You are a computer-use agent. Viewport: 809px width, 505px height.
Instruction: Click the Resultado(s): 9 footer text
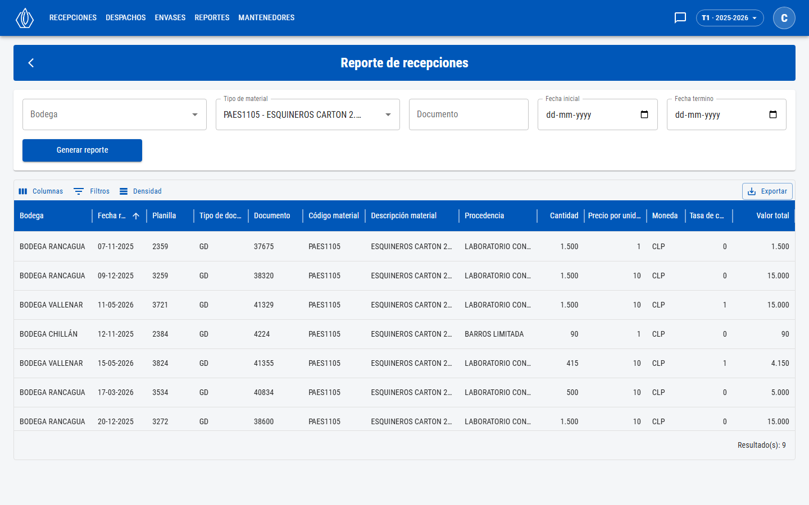click(761, 445)
